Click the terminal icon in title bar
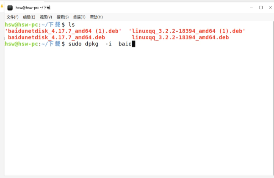The width and height of the screenshot is (274, 178). coord(10,8)
